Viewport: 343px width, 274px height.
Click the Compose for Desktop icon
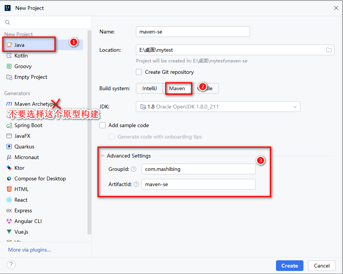(x=9, y=178)
